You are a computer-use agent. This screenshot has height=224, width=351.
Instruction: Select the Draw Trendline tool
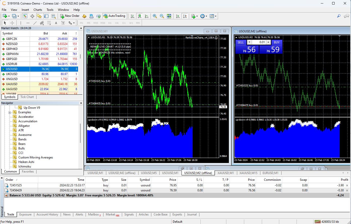tap(35, 23)
